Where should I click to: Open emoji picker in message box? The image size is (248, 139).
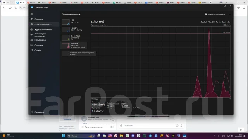point(177,125)
